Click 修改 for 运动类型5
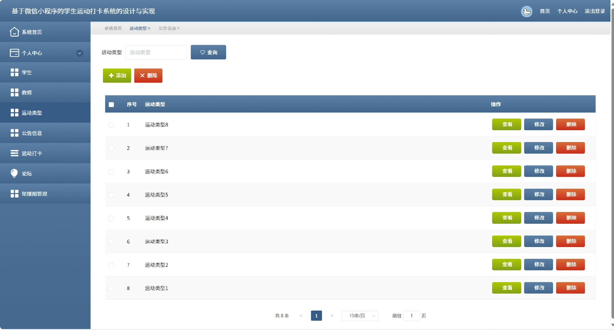 click(x=539, y=194)
